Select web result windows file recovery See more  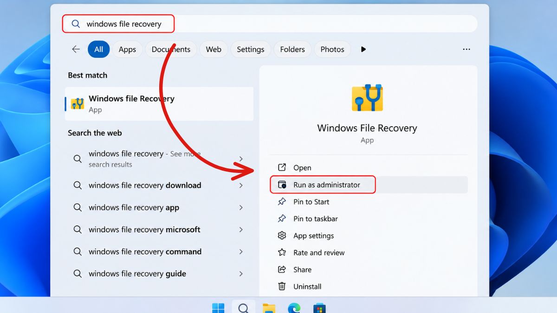click(159, 159)
